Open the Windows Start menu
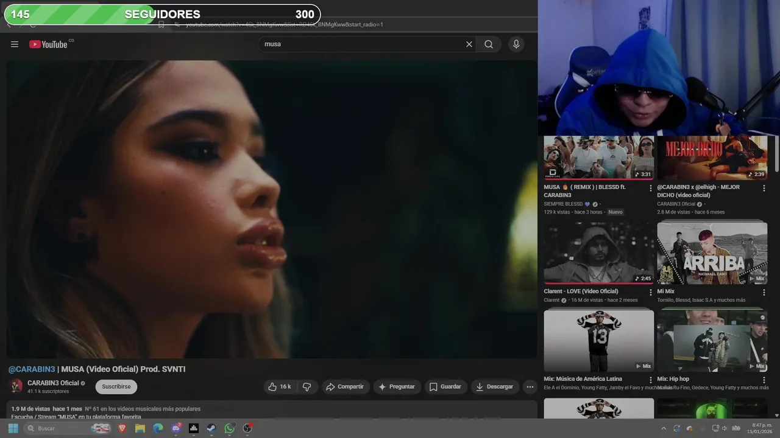 13,428
